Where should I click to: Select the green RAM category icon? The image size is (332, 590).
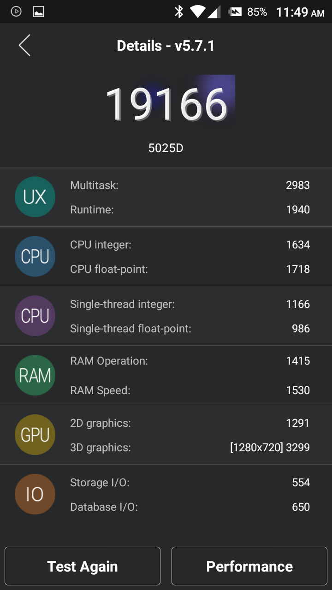[x=35, y=375]
